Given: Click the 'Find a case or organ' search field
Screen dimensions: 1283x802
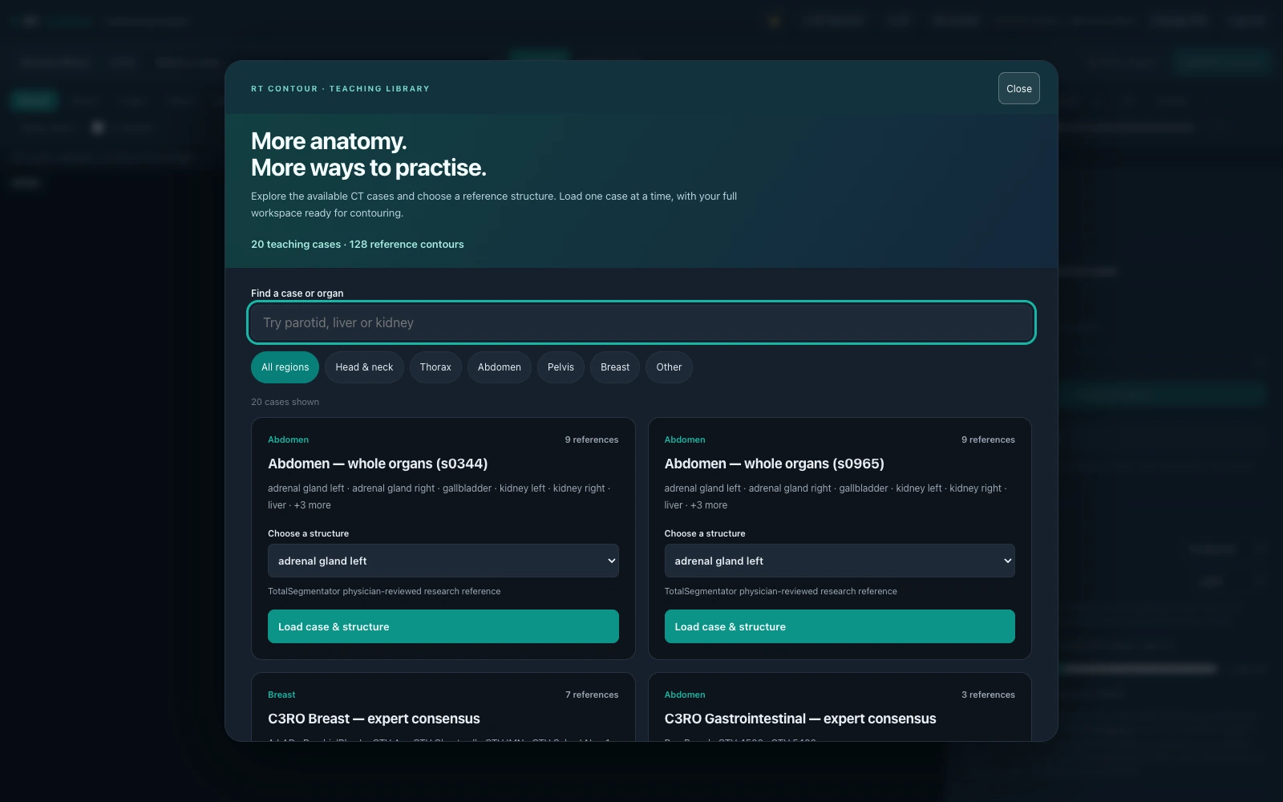Looking at the screenshot, I should tap(641, 322).
